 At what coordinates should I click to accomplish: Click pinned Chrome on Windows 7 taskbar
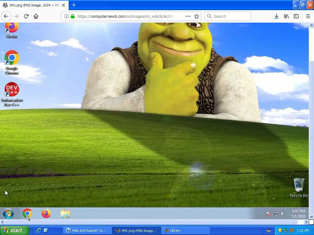(x=27, y=213)
